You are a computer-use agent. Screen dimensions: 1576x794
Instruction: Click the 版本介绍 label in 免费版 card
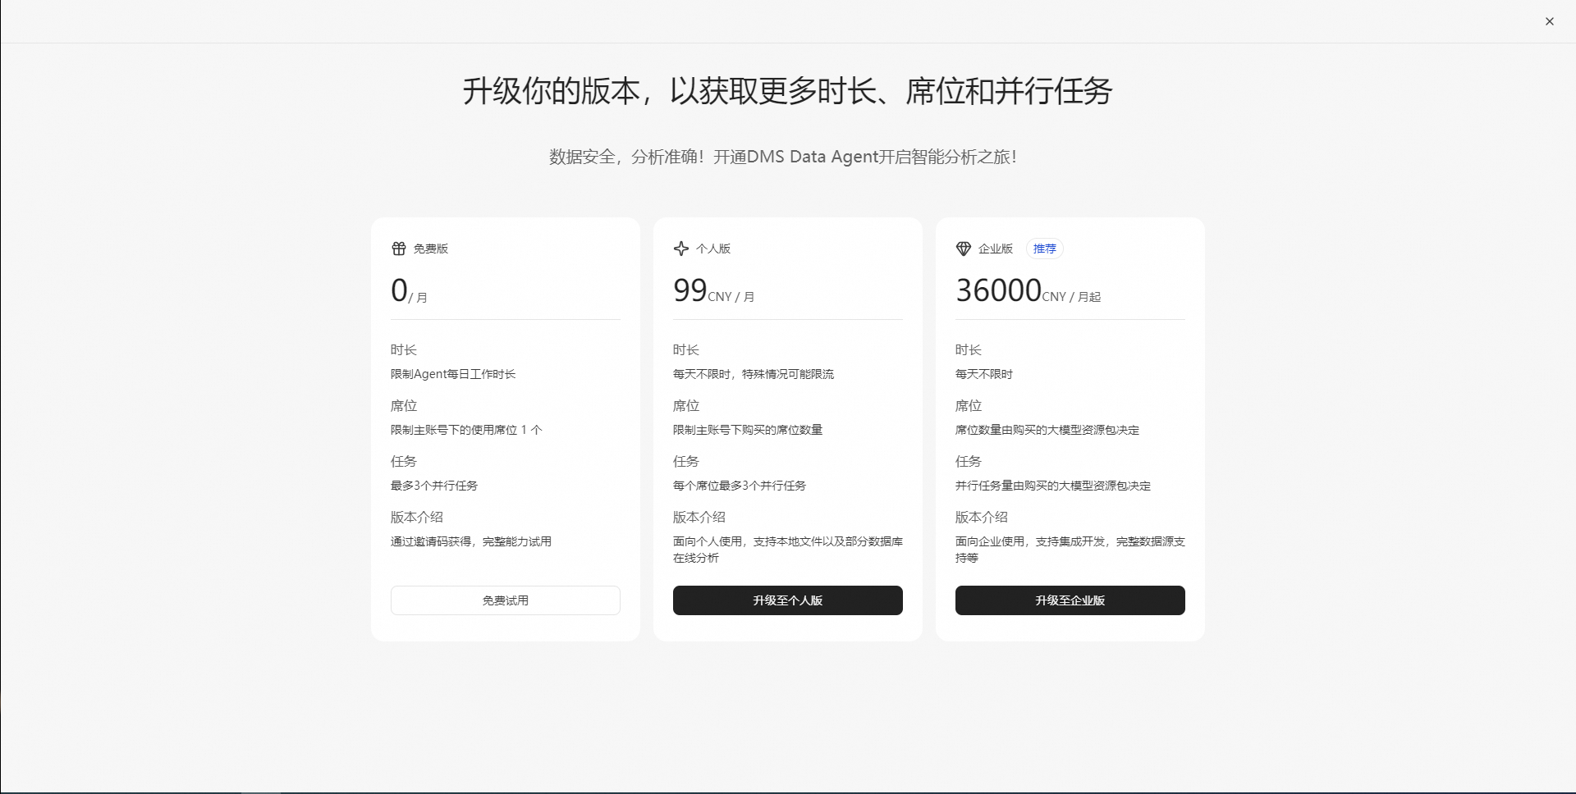pyautogui.click(x=417, y=518)
